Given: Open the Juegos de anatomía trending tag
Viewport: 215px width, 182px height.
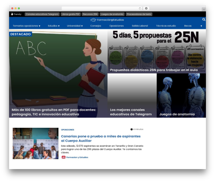Looking at the screenshot, I should pos(112,14).
